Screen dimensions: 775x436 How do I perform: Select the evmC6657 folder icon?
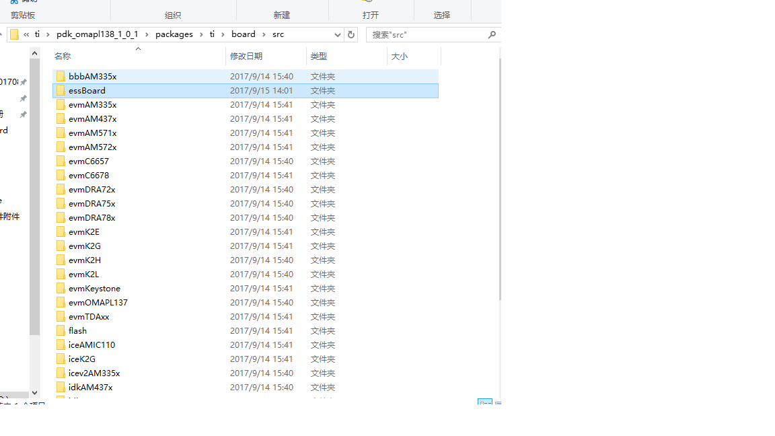pos(61,161)
